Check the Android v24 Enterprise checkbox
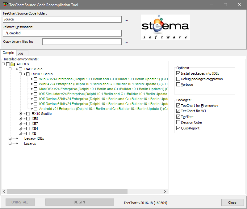This screenshot has height=209, width=247. pos(35,109)
